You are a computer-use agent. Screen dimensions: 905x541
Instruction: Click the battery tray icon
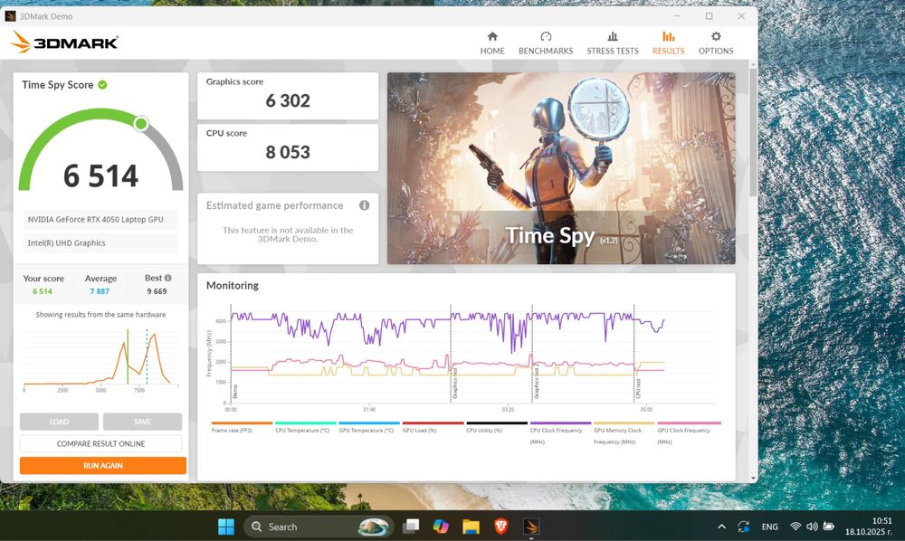(829, 527)
